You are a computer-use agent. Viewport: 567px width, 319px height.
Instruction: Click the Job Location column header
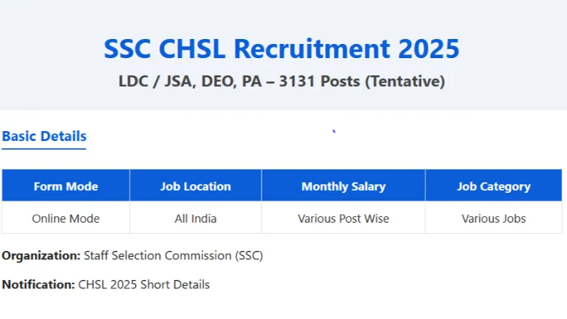point(196,186)
